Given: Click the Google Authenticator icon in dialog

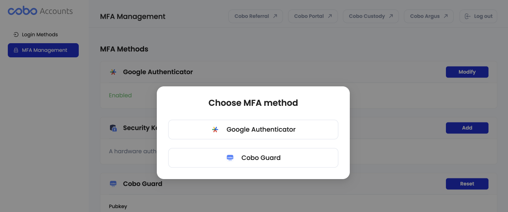Looking at the screenshot, I should [215, 130].
